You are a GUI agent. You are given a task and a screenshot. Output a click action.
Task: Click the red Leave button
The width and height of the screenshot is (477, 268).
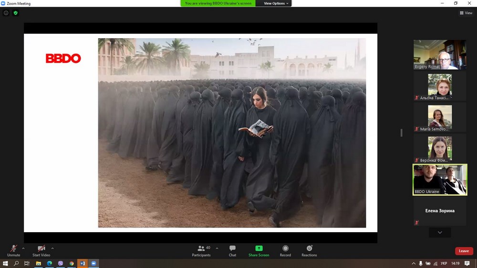pyautogui.click(x=464, y=251)
